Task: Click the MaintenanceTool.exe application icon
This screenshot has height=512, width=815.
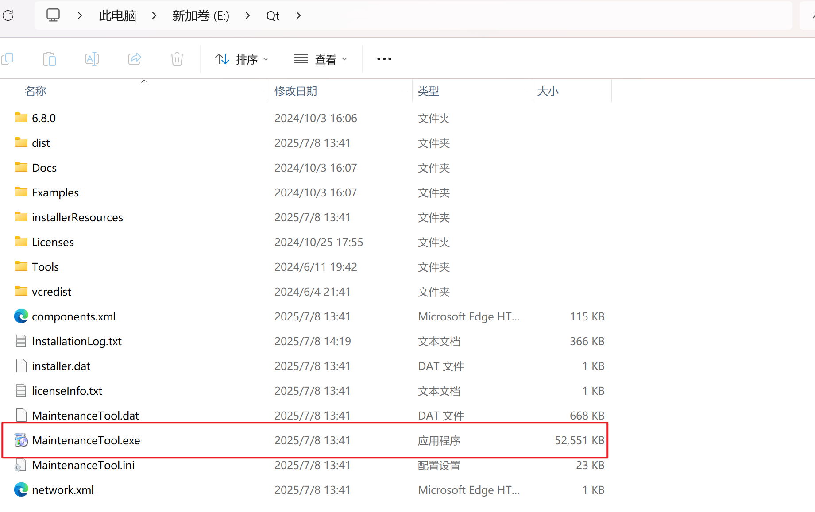Action: click(x=20, y=440)
